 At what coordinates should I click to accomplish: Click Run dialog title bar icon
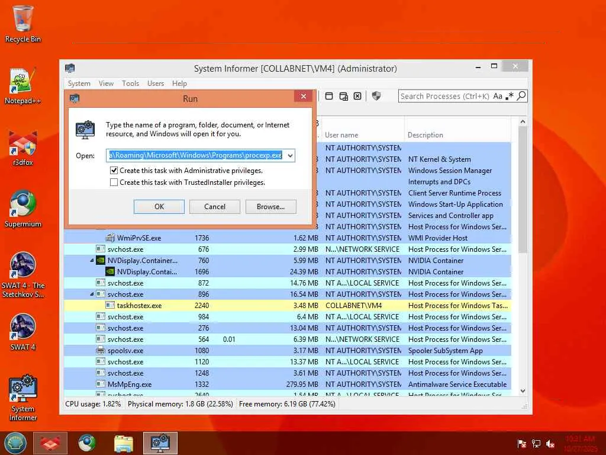coord(75,99)
